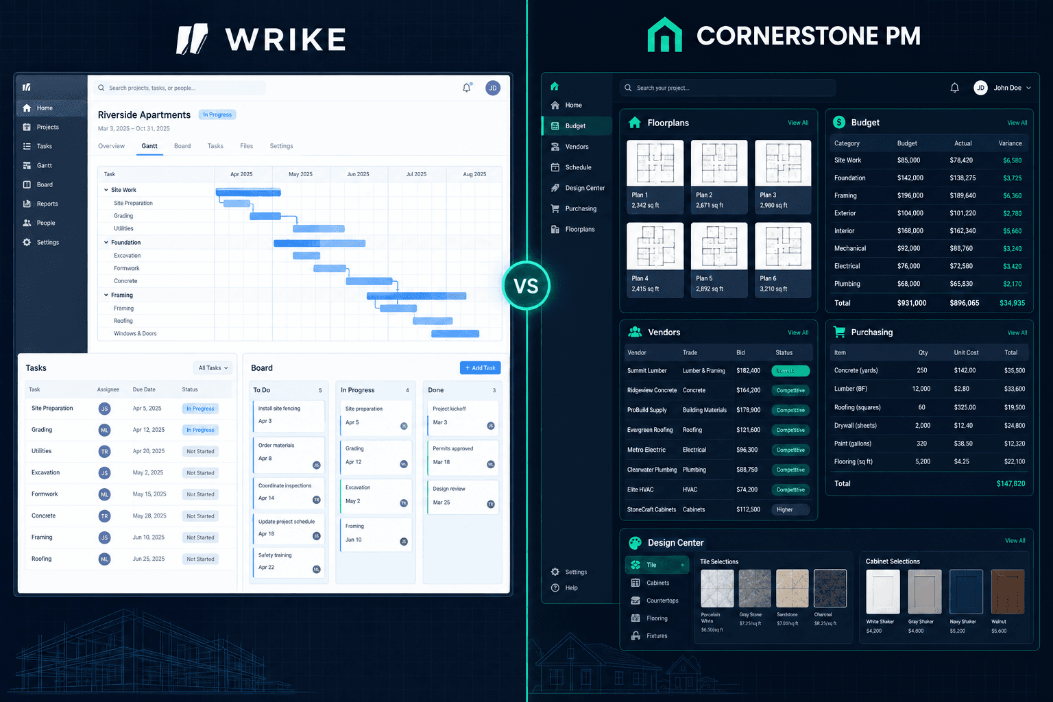
Task: Open Floorplans icon in Cornerstone sidebar
Action: pyautogui.click(x=555, y=229)
